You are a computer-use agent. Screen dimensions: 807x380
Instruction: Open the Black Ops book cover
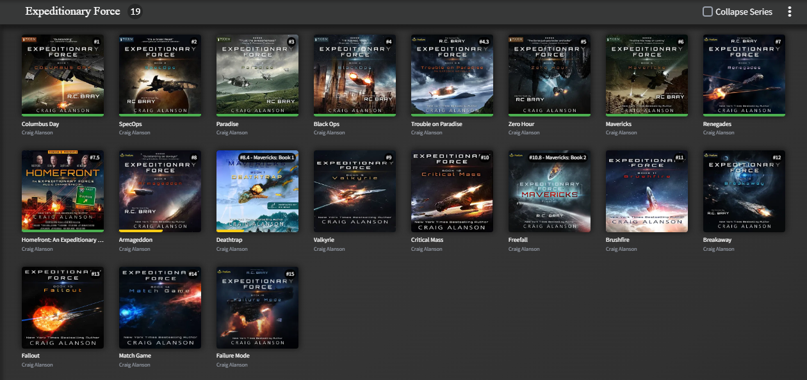355,75
